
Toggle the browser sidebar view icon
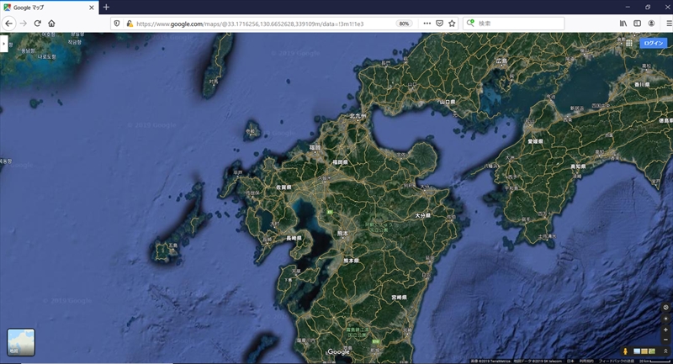pos(638,24)
